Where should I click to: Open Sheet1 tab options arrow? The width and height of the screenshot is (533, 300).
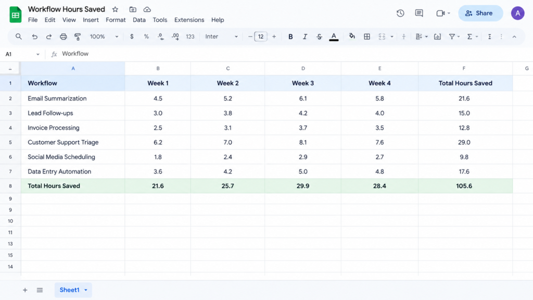pos(86,290)
